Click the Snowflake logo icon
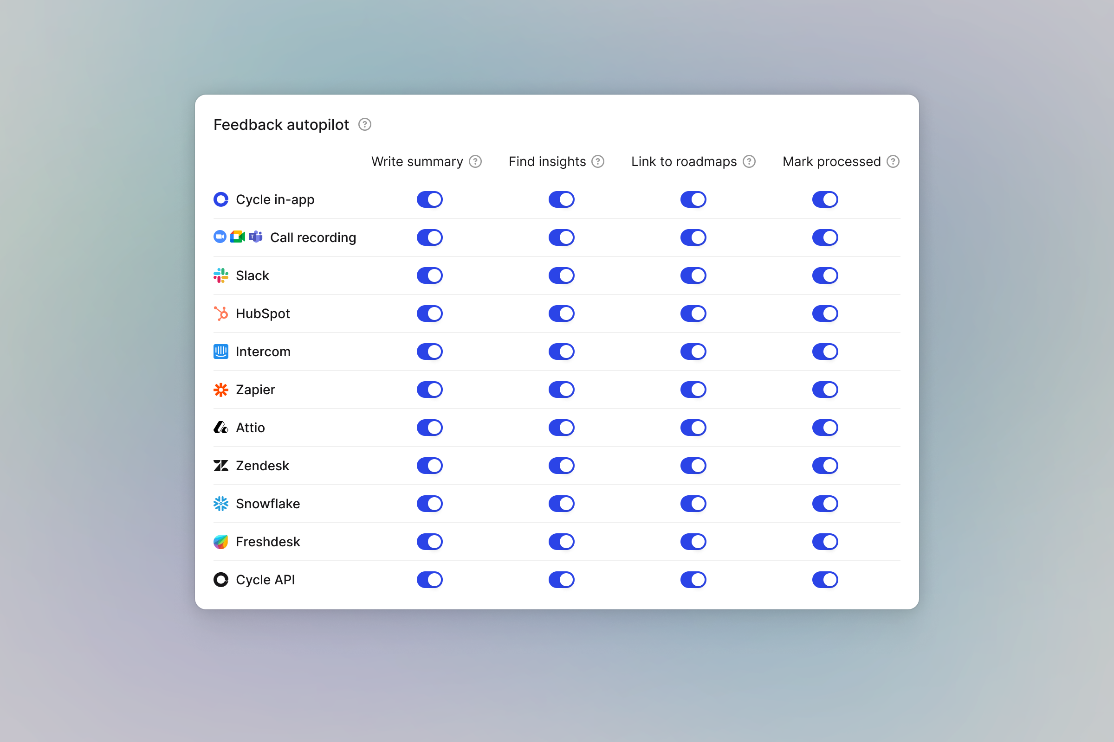 click(x=221, y=504)
